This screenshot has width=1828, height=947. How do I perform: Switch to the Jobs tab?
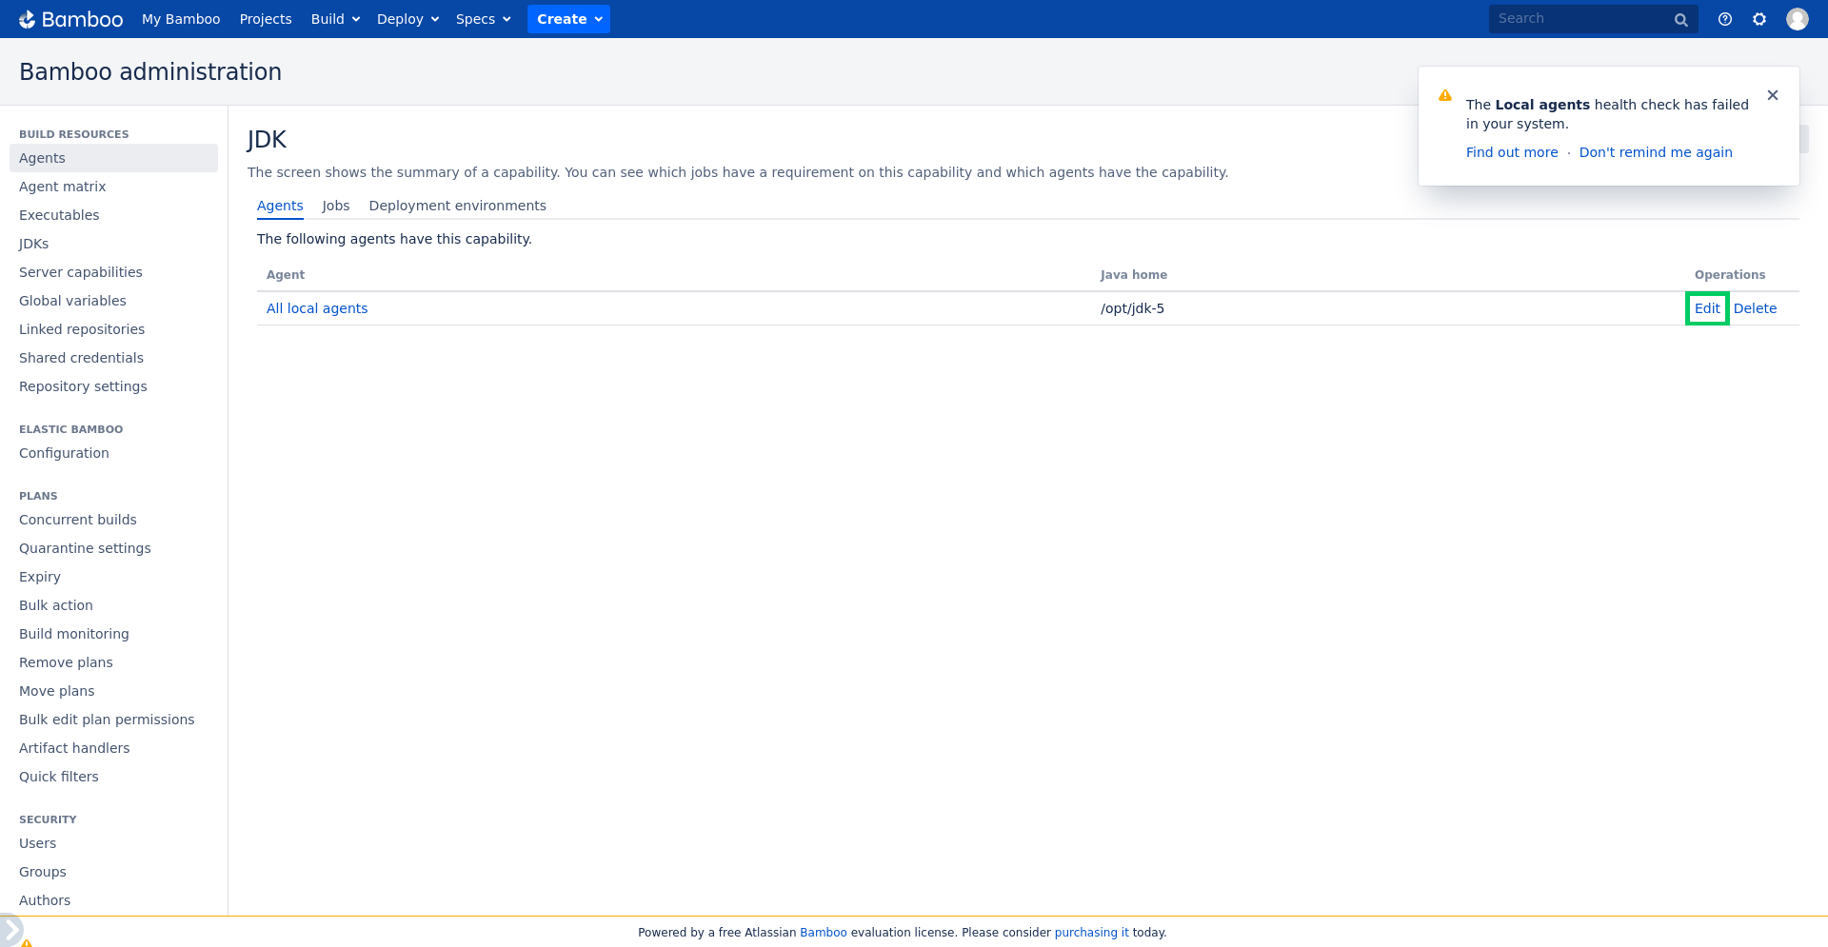[x=336, y=206]
